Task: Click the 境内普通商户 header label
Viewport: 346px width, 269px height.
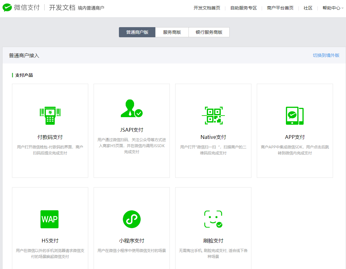Action: (91, 8)
